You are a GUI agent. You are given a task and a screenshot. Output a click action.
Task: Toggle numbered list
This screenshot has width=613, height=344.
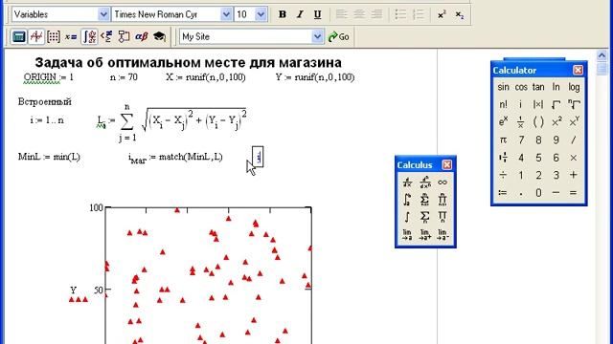(x=418, y=15)
